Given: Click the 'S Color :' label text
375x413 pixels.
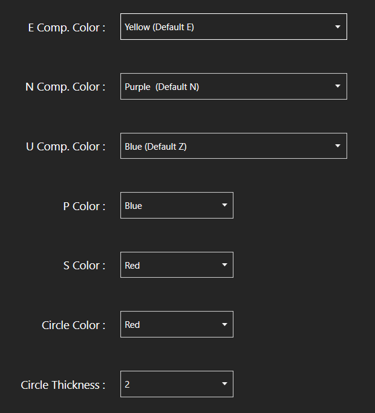Looking at the screenshot, I should pos(84,266).
